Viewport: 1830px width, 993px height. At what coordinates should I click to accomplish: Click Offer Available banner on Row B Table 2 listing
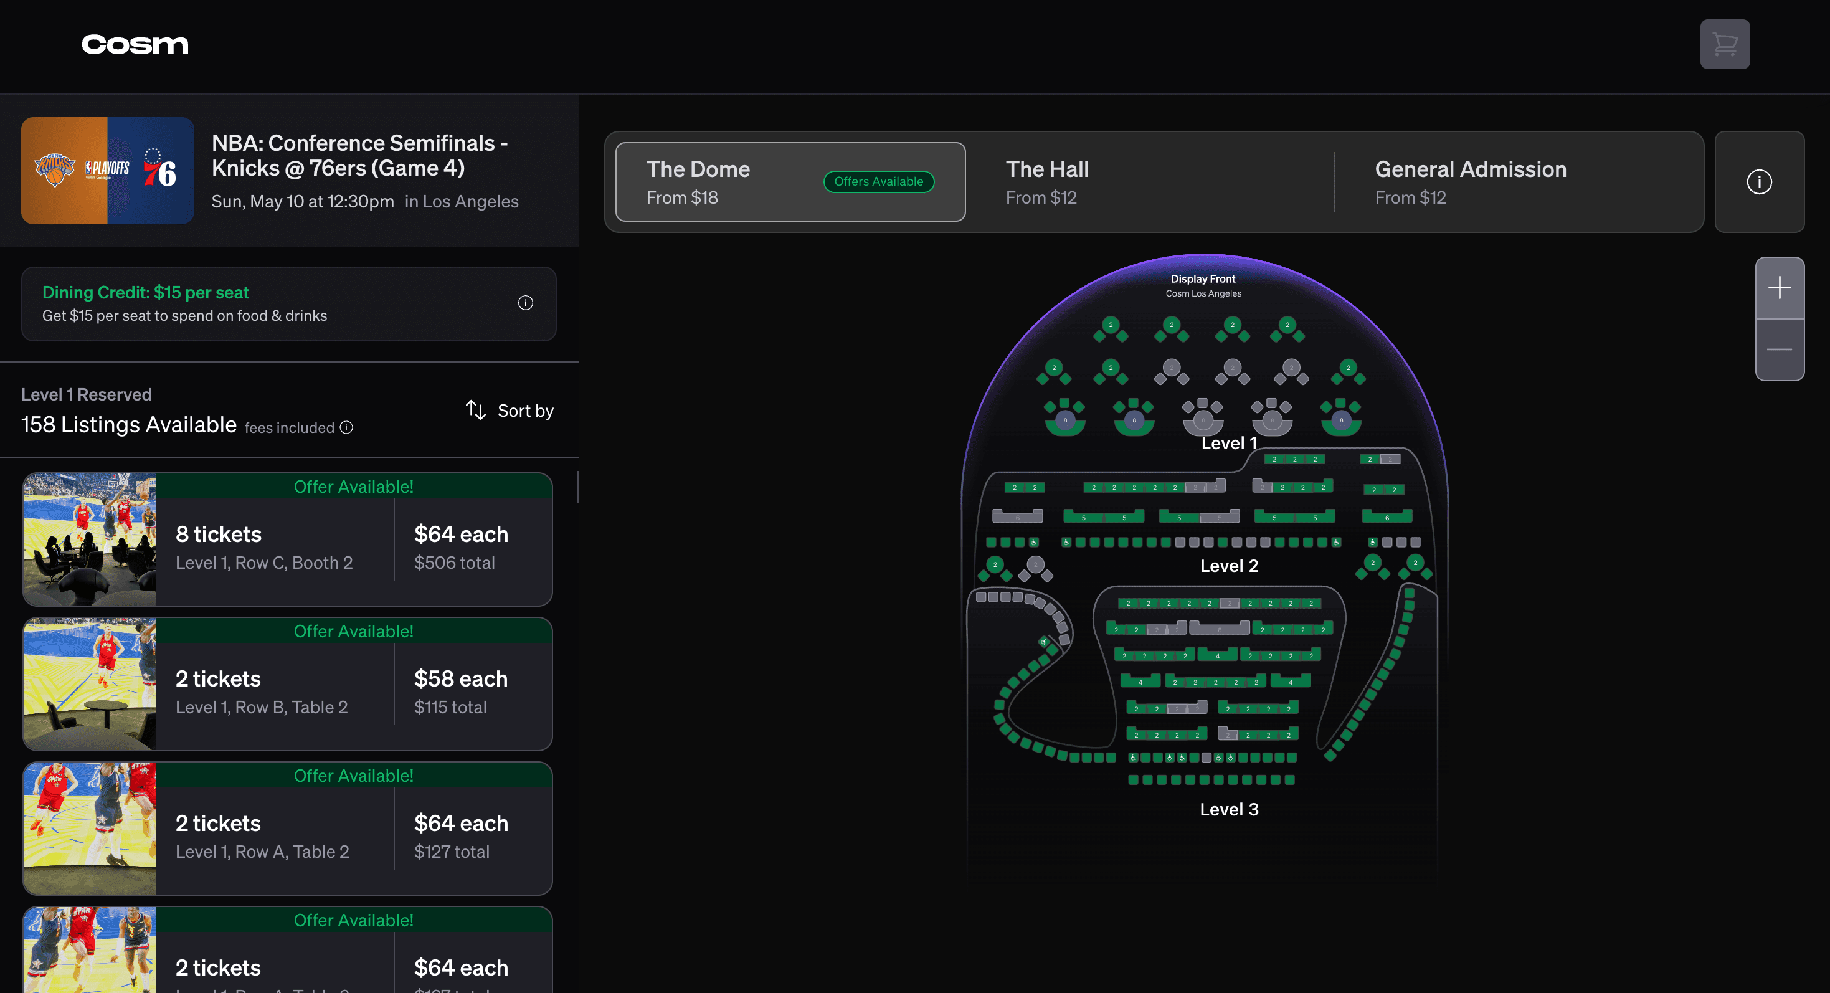coord(354,632)
